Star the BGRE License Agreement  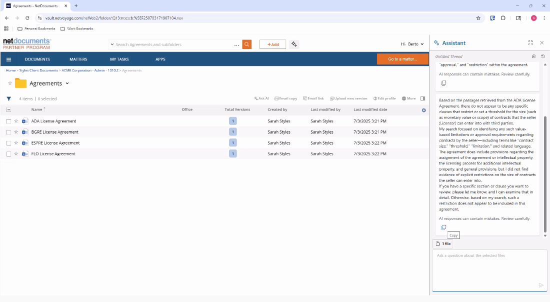(16, 132)
